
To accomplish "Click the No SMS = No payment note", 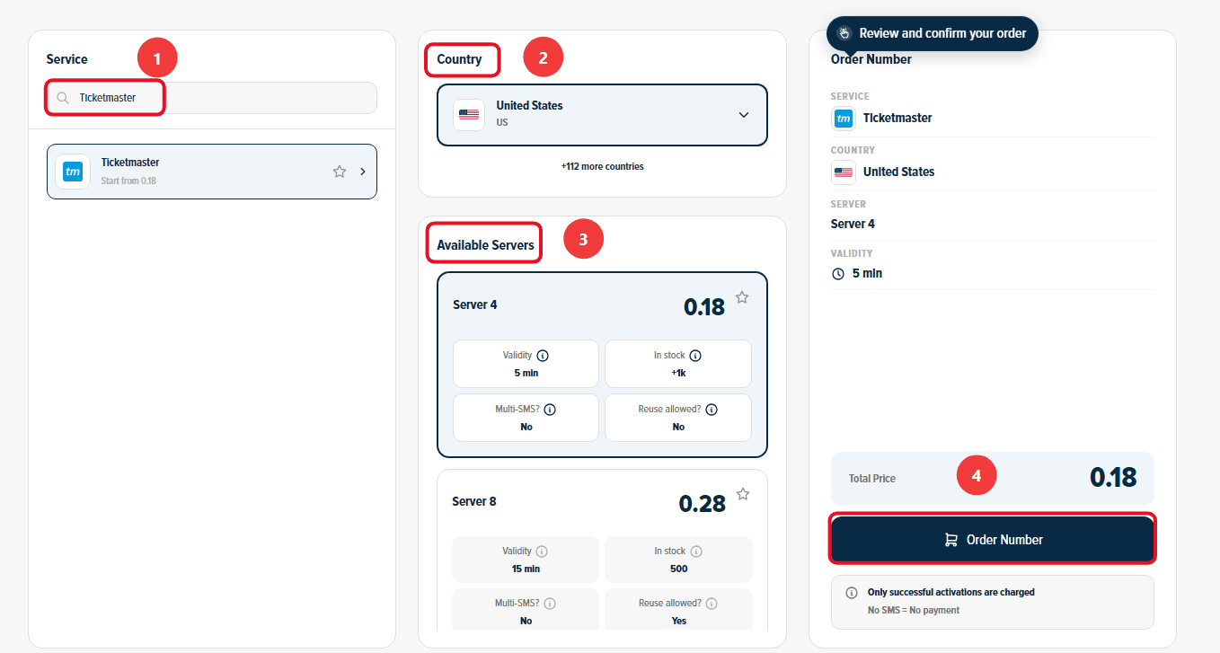I will click(914, 611).
